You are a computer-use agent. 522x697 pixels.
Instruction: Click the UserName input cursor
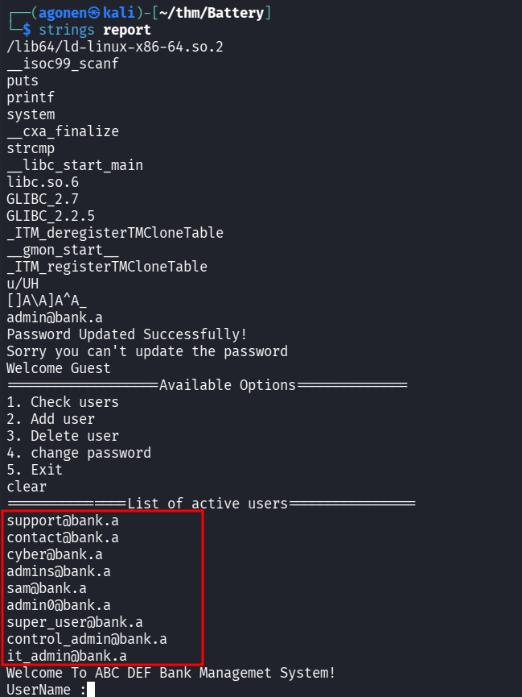coord(91,689)
